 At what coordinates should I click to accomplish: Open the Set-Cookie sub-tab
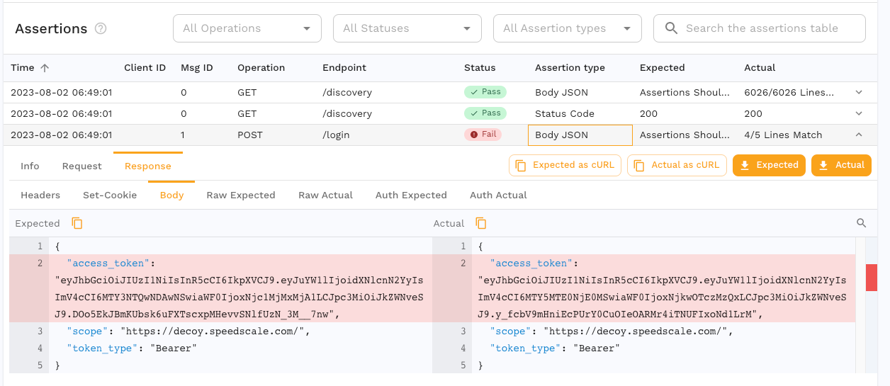[110, 195]
